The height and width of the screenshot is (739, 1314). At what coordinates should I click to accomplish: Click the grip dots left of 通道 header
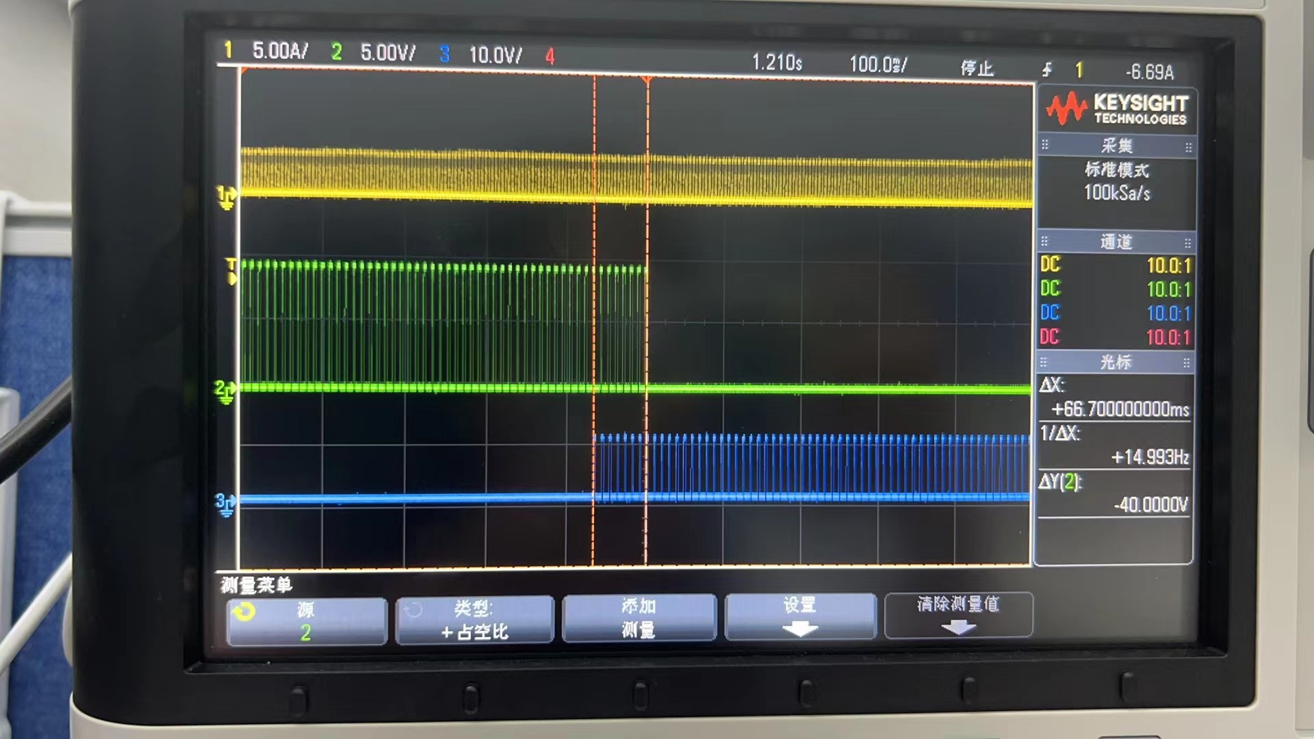click(1044, 242)
